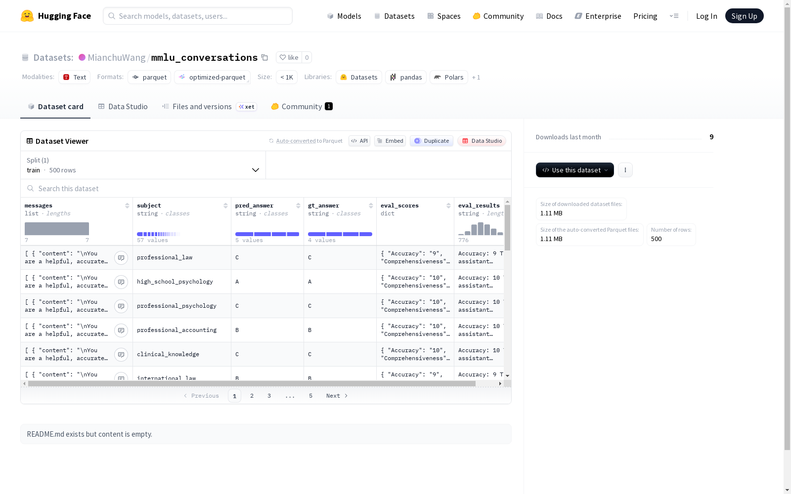Go to page 3 of dataset
791x494 pixels.
click(269, 396)
